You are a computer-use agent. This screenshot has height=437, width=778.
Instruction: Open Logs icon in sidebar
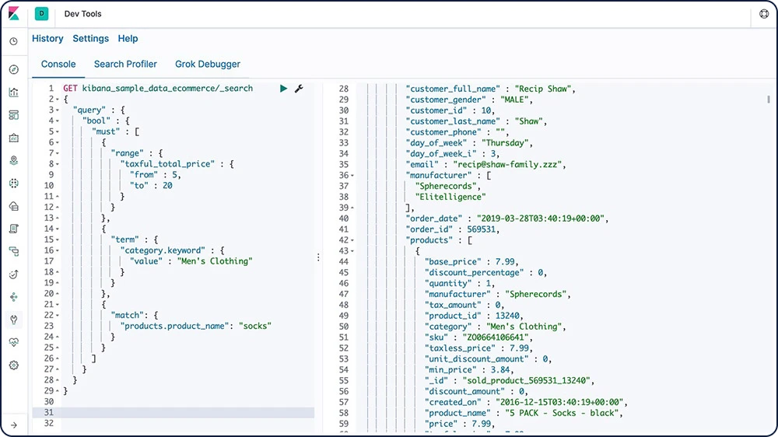(14, 229)
